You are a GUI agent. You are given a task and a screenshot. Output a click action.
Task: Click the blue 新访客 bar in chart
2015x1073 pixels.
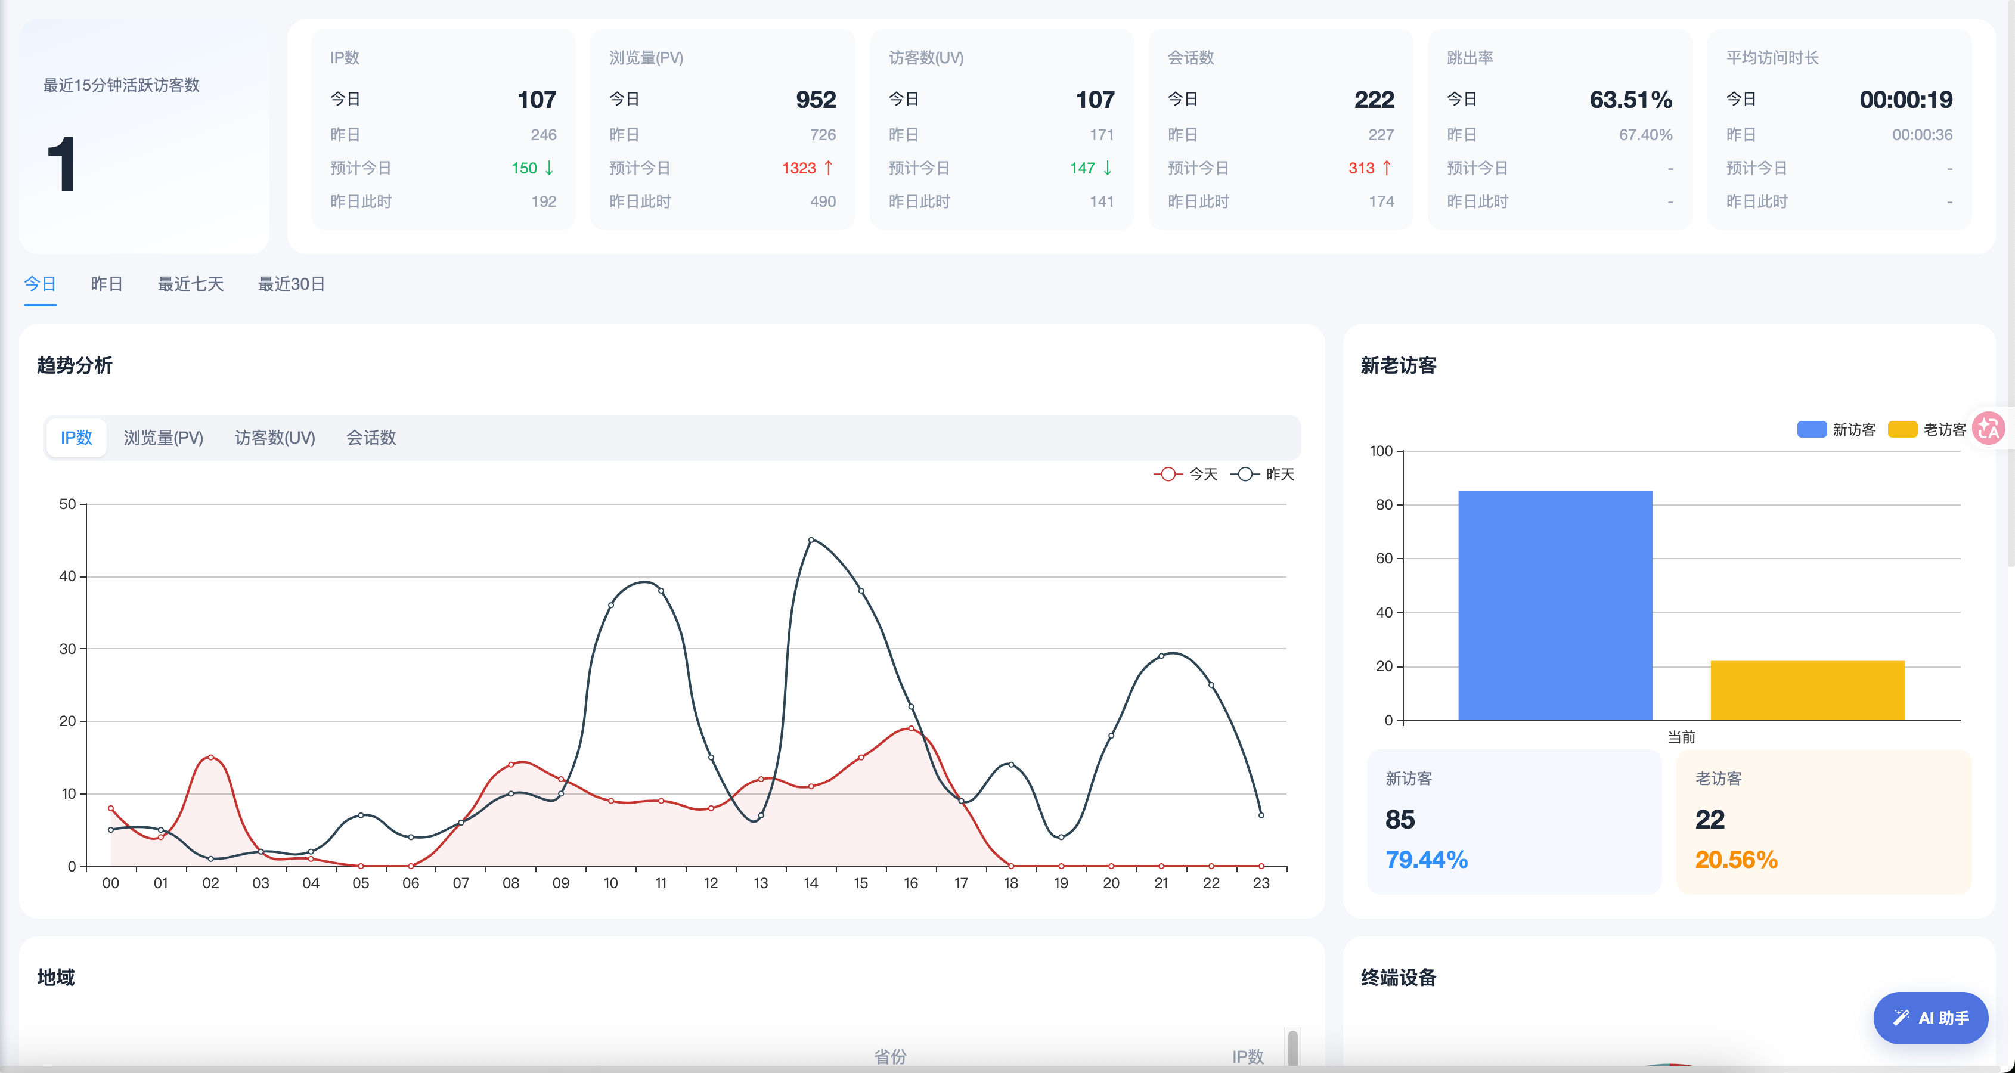(1555, 605)
